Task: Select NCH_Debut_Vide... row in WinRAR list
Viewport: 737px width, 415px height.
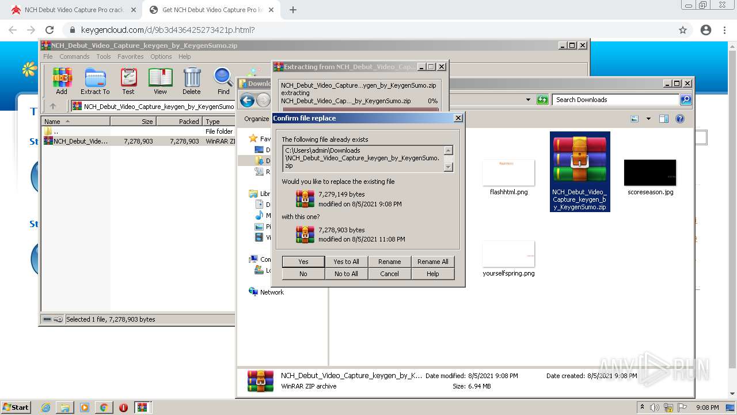Action: (138, 141)
